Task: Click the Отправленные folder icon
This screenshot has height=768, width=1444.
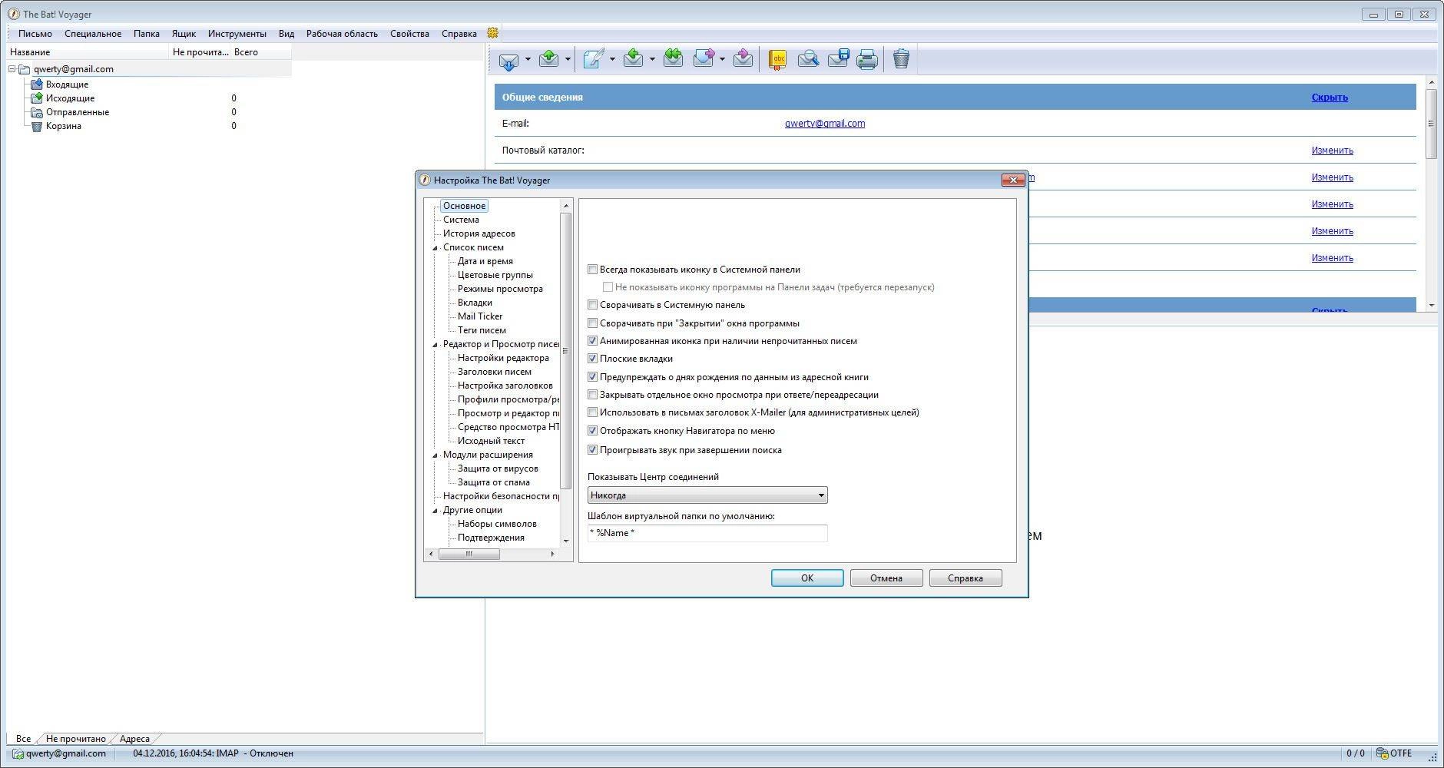Action: click(x=36, y=112)
